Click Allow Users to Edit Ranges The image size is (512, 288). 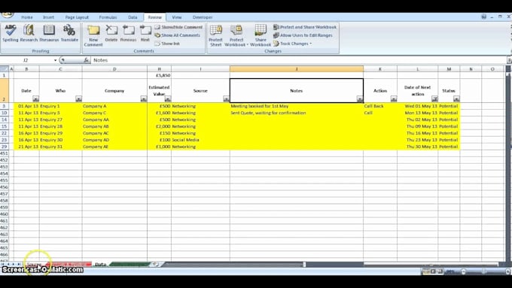[303, 35]
